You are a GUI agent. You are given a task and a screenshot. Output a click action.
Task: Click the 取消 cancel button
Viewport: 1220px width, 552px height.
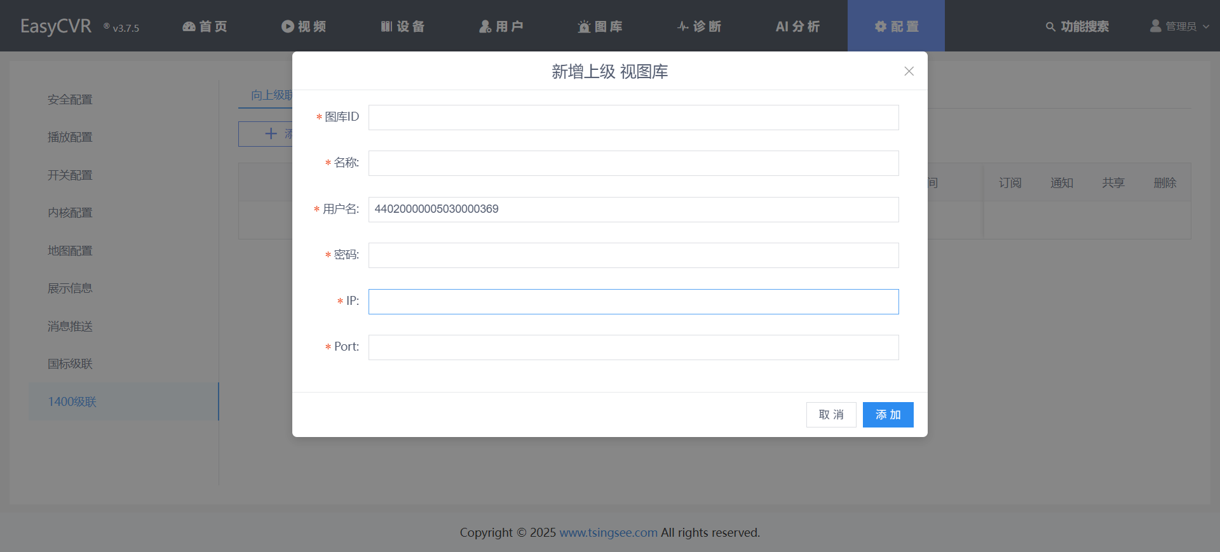pyautogui.click(x=830, y=415)
